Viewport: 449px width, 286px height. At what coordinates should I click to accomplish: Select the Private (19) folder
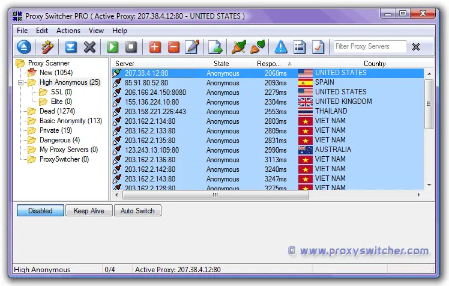pos(56,130)
